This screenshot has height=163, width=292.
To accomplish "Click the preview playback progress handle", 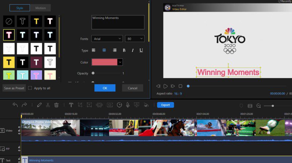I will coord(188,86).
